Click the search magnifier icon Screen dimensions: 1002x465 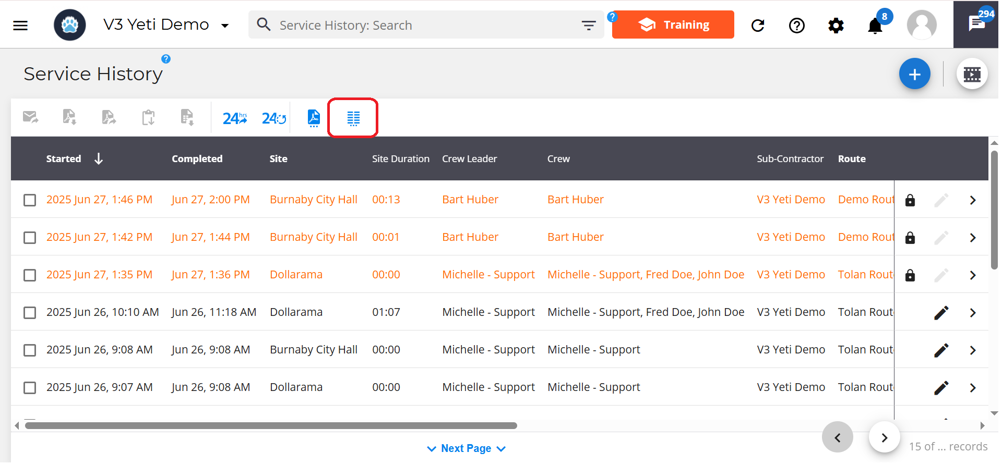pos(264,25)
